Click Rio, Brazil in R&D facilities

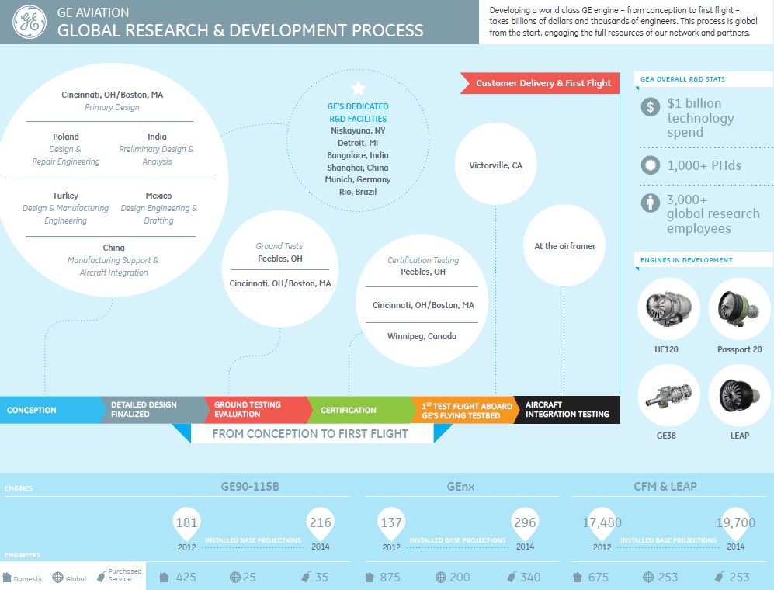[x=358, y=192]
